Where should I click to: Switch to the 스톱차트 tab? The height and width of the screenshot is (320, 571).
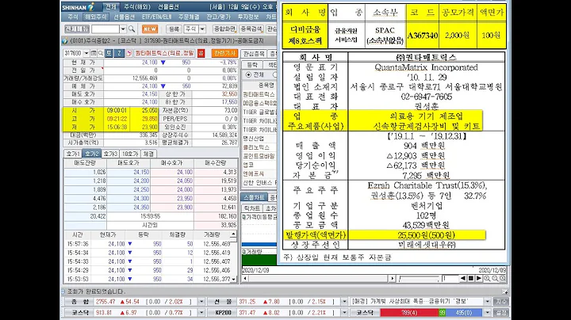point(254,197)
